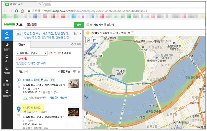Sort results by 거리순
Screen dimensions: 207x131
pos(76,71)
